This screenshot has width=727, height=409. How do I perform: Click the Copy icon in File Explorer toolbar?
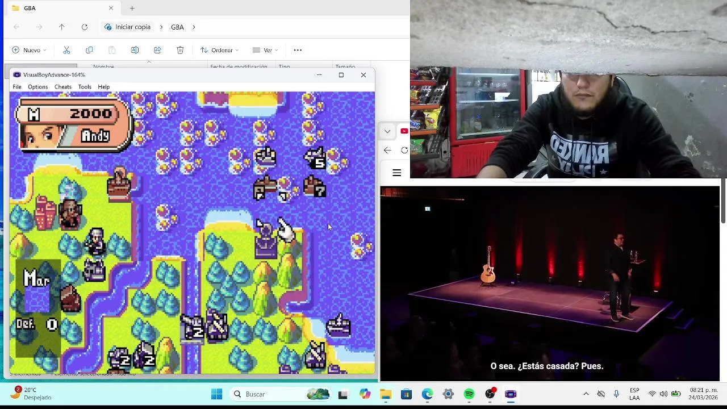[89, 50]
